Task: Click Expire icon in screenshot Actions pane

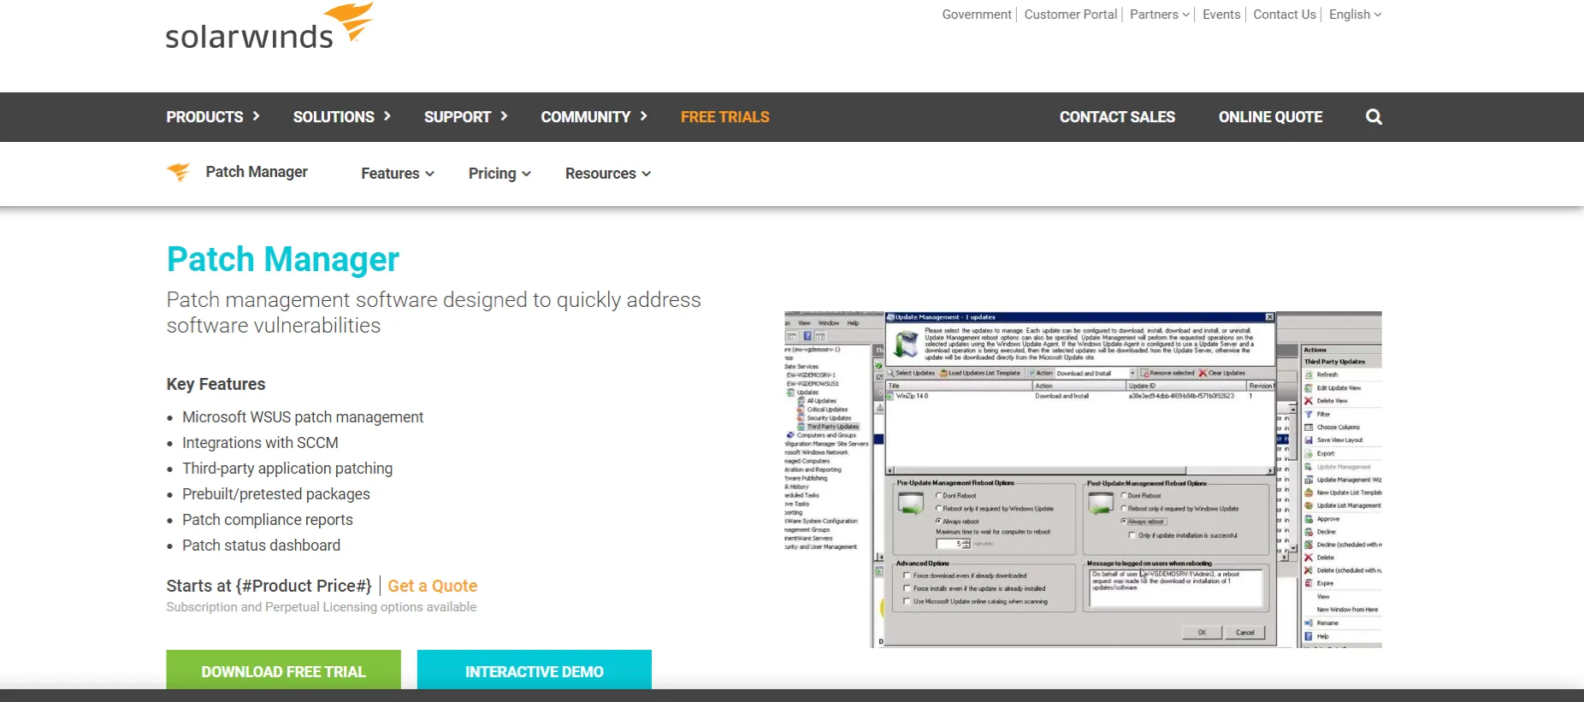Action: (x=1309, y=583)
